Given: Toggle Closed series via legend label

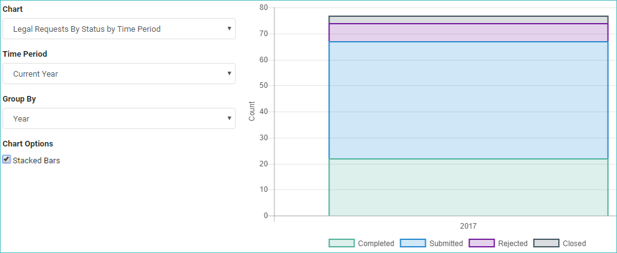Looking at the screenshot, I should [574, 244].
